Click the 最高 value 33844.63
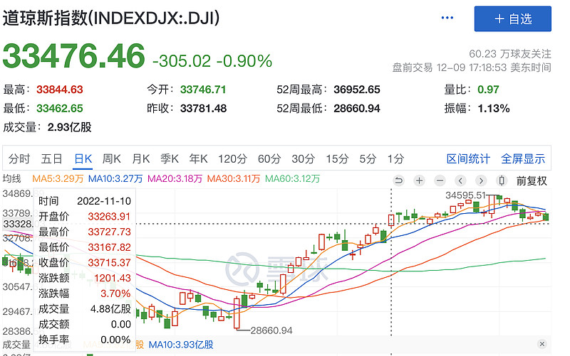The height and width of the screenshot is (356, 570). pyautogui.click(x=60, y=90)
